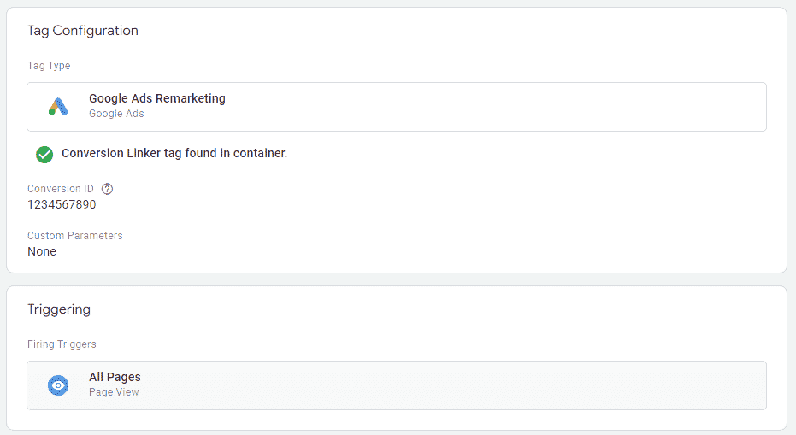Click the Google Ads subtitle text

(x=116, y=114)
